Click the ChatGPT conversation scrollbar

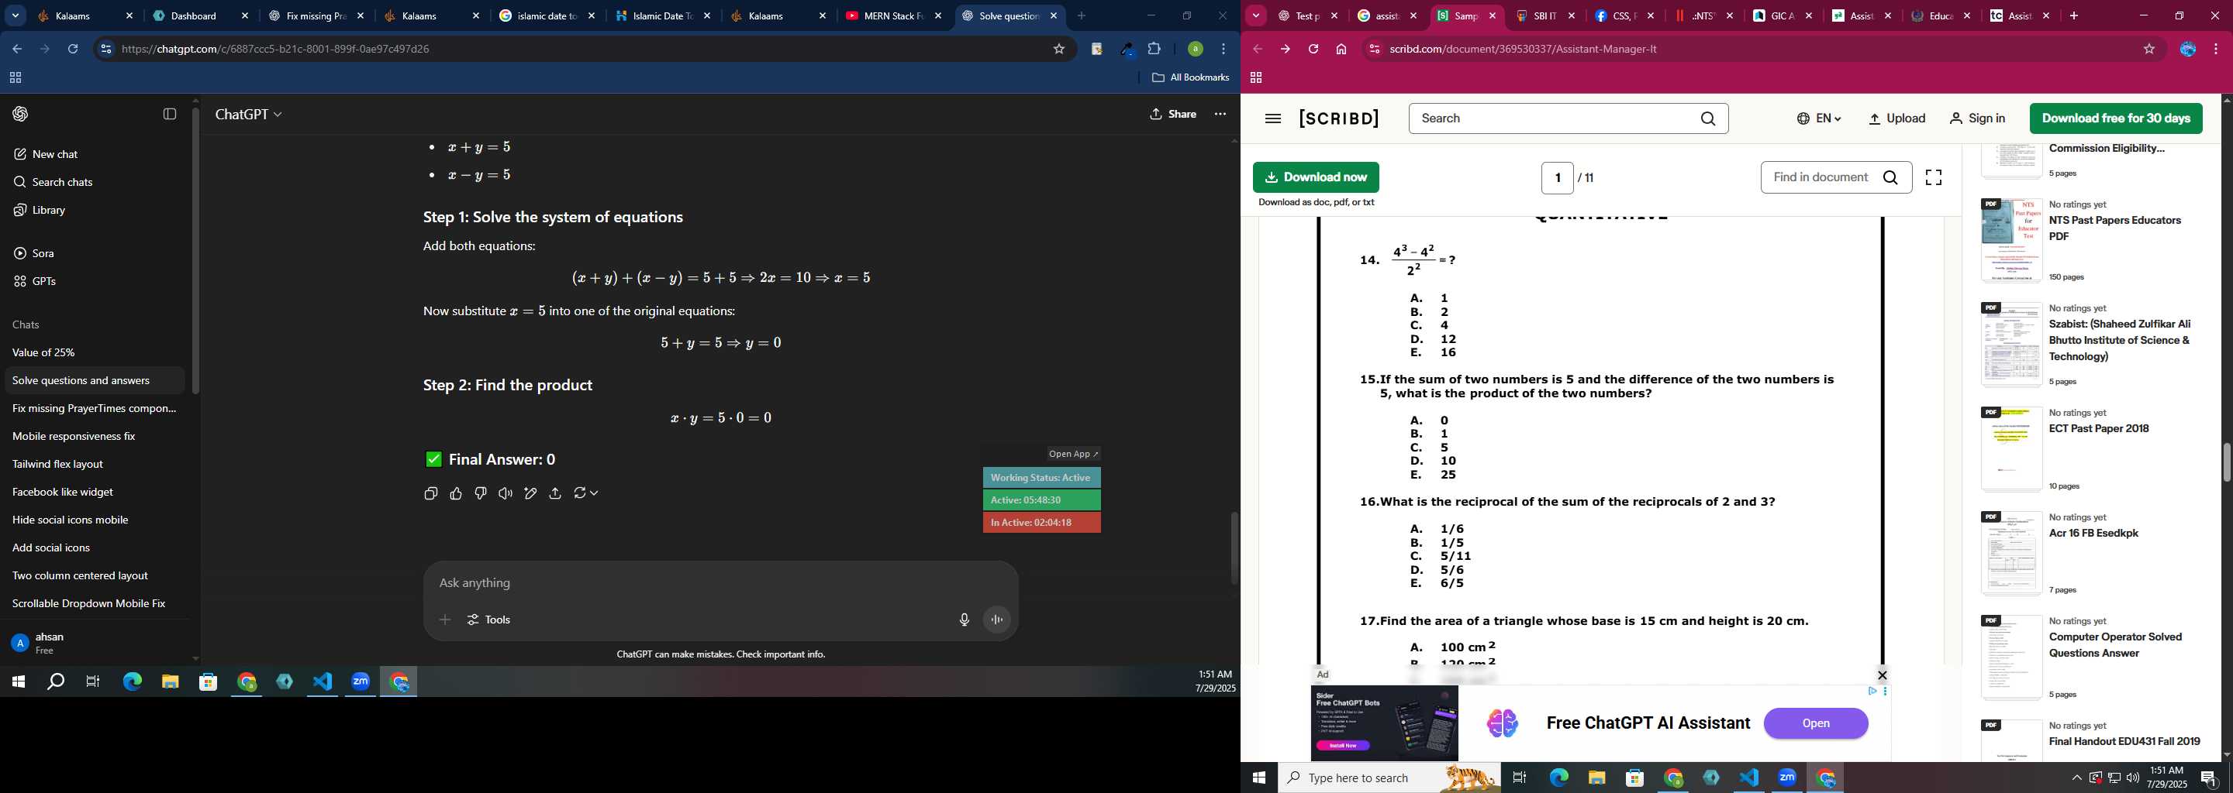pos(1234,548)
